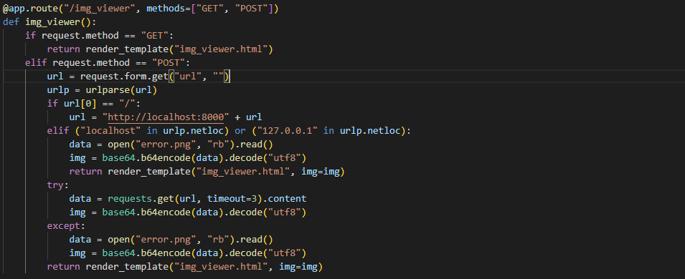The height and width of the screenshot is (279, 685).
Task: Click the except keyword
Action: [64, 226]
